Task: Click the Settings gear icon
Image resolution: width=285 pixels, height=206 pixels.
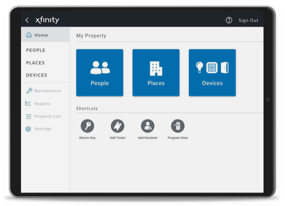Action: pyautogui.click(x=28, y=129)
